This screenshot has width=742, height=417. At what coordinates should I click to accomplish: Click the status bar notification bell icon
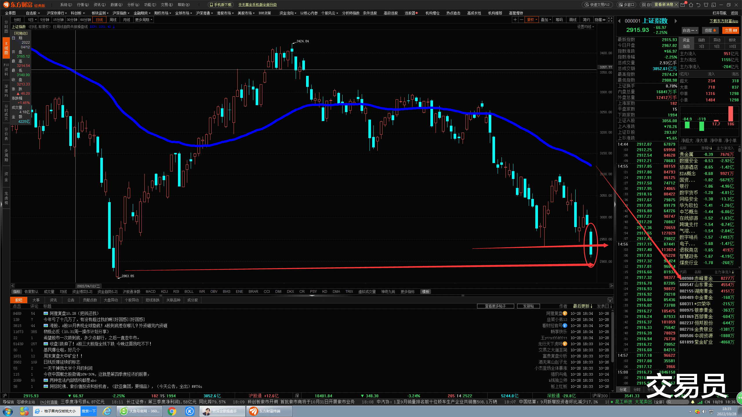tap(693, 402)
